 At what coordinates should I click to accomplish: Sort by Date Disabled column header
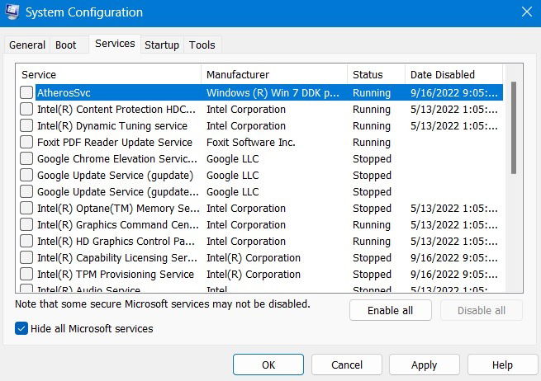pyautogui.click(x=453, y=74)
